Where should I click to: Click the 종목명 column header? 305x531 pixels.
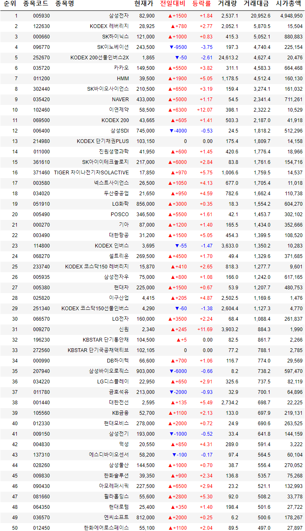coord(64,4)
